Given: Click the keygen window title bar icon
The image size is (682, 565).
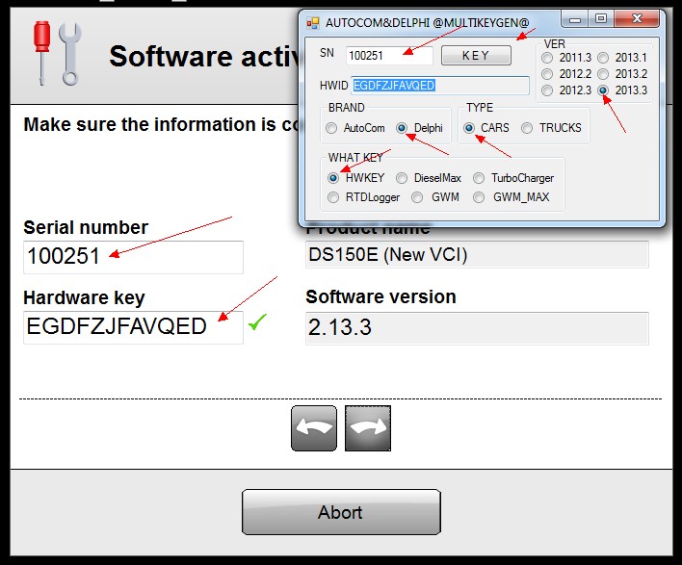Looking at the screenshot, I should click(313, 22).
